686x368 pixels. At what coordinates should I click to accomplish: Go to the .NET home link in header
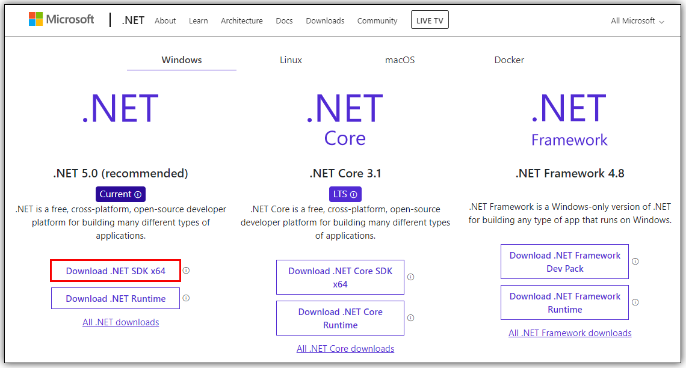tap(133, 20)
